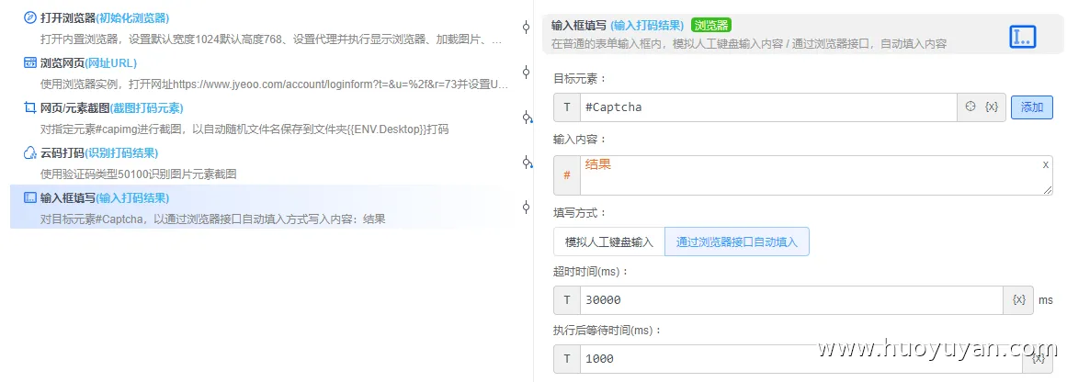Select 模拟人工键盘输入 fill mode
Viewport: 1067px width, 382px height.
(x=609, y=242)
